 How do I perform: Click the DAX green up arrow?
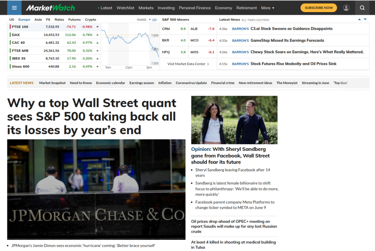[97, 35]
